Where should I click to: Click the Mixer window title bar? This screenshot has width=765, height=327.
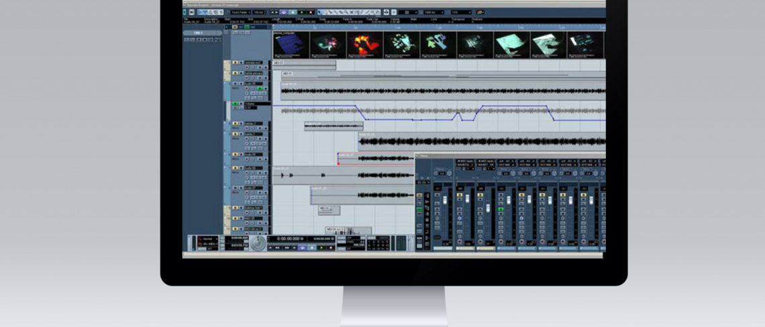tap(510, 155)
